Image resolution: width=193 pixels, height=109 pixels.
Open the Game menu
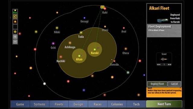coord(20,104)
